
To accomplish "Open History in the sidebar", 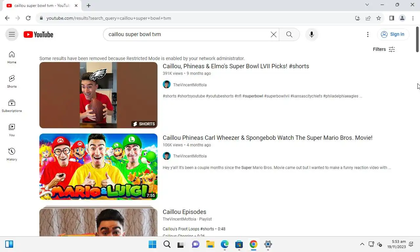I will click(x=12, y=154).
